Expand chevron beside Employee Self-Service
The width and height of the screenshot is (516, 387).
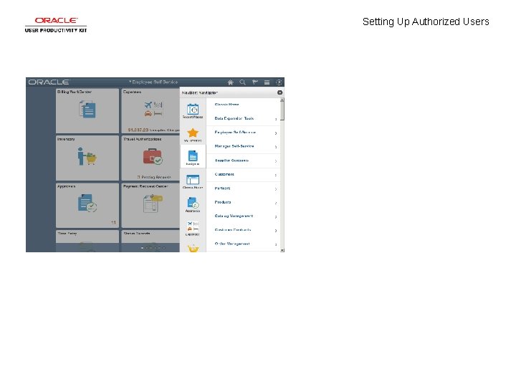point(276,133)
